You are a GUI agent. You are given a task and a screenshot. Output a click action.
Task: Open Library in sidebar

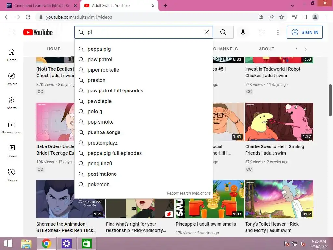(12, 151)
